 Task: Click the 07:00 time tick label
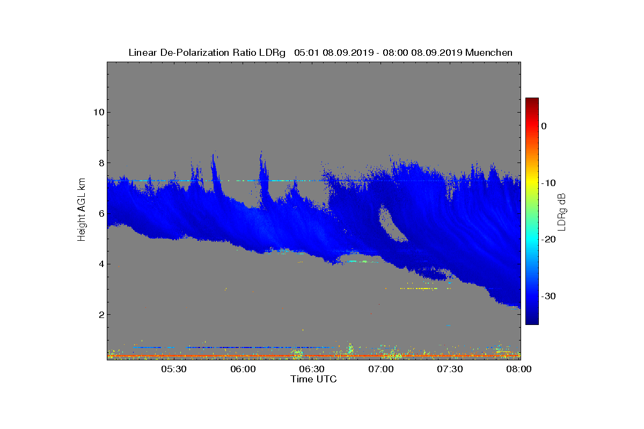pyautogui.click(x=381, y=369)
